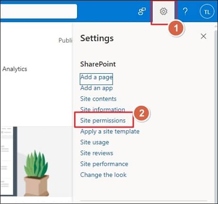
Task: Click the Add a page link
Action: 96,77
